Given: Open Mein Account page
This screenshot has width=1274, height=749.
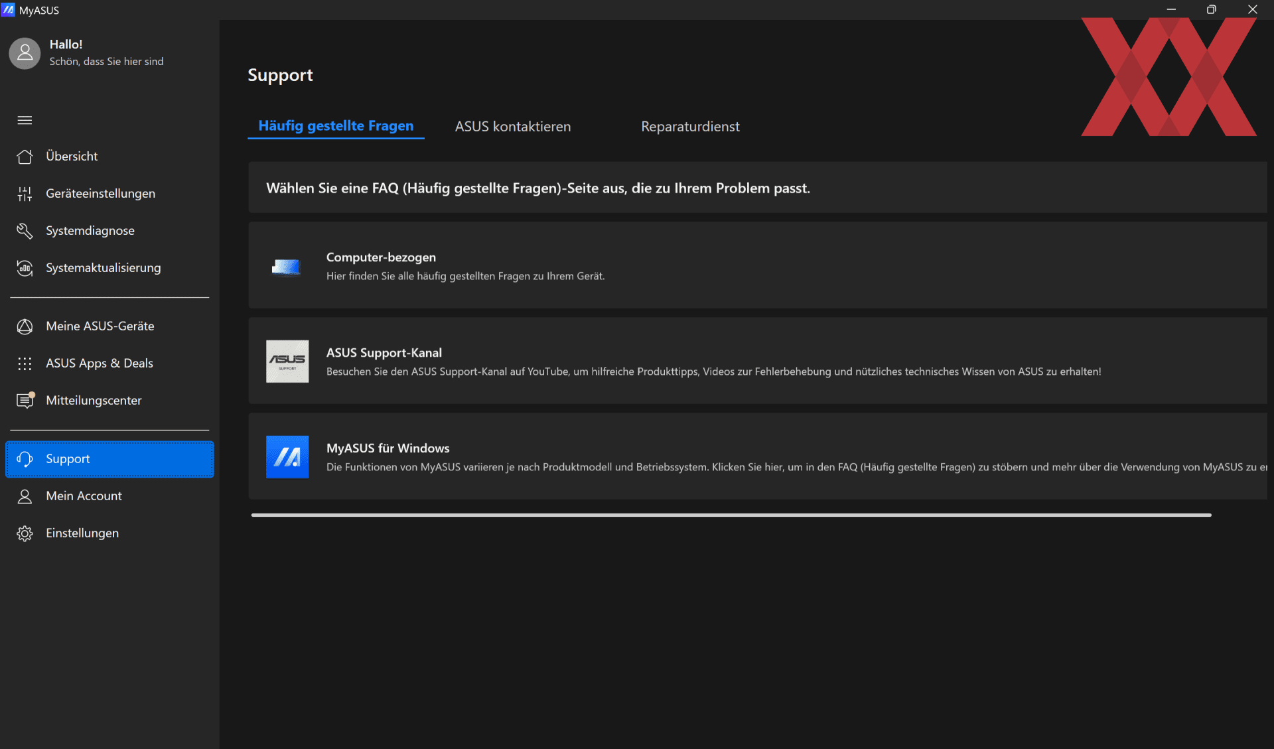Looking at the screenshot, I should [x=109, y=496].
